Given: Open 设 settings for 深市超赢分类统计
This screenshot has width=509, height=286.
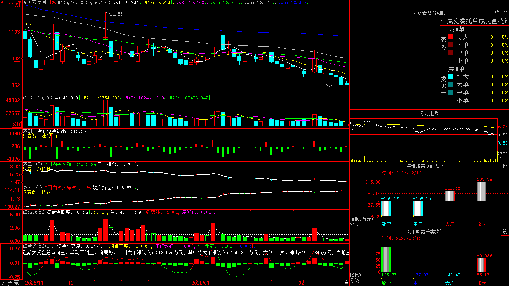Looking at the screenshot, I should point(505,232).
